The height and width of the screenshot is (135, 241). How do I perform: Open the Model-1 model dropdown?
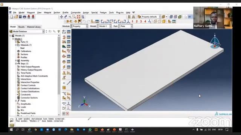point(104,26)
